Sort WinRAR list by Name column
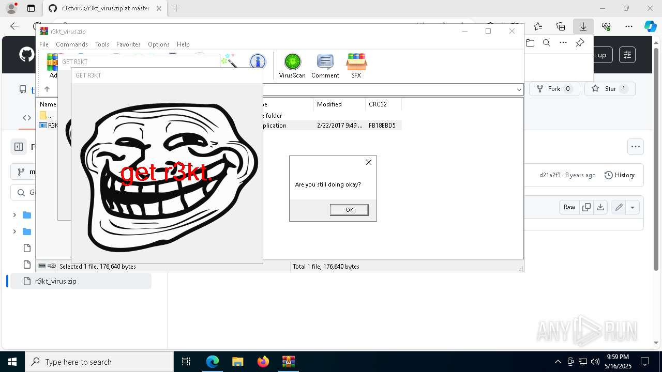 pyautogui.click(x=48, y=104)
